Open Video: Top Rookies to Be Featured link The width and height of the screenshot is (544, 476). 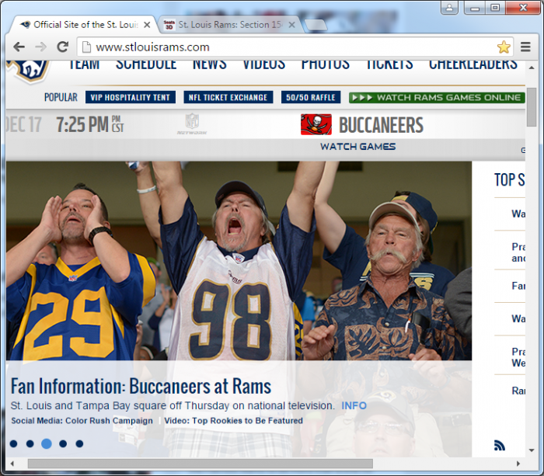(233, 421)
